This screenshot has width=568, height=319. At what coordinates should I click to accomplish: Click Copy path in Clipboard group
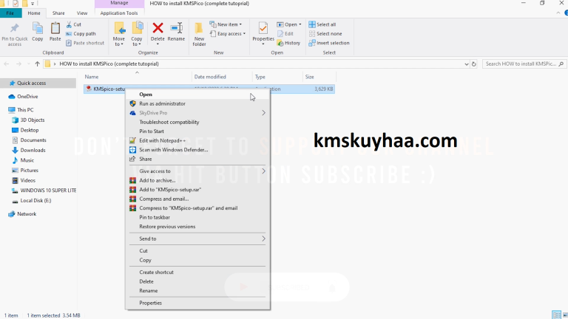pos(81,34)
